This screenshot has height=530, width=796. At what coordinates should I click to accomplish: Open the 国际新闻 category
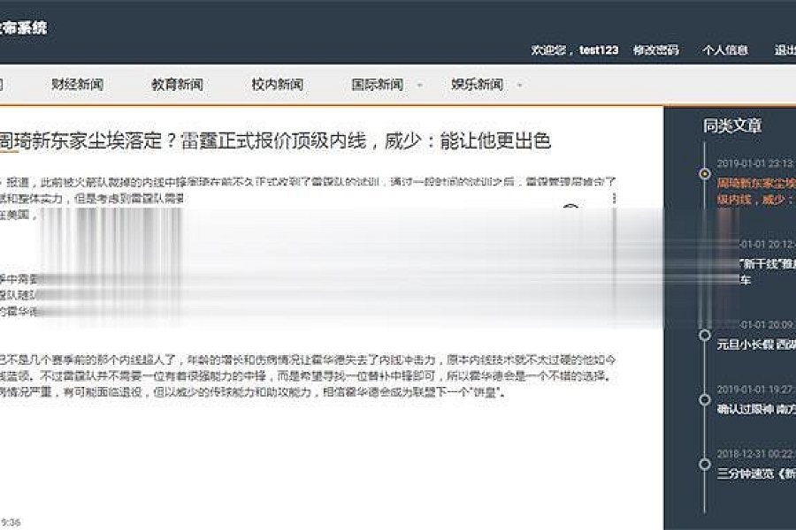point(377,84)
